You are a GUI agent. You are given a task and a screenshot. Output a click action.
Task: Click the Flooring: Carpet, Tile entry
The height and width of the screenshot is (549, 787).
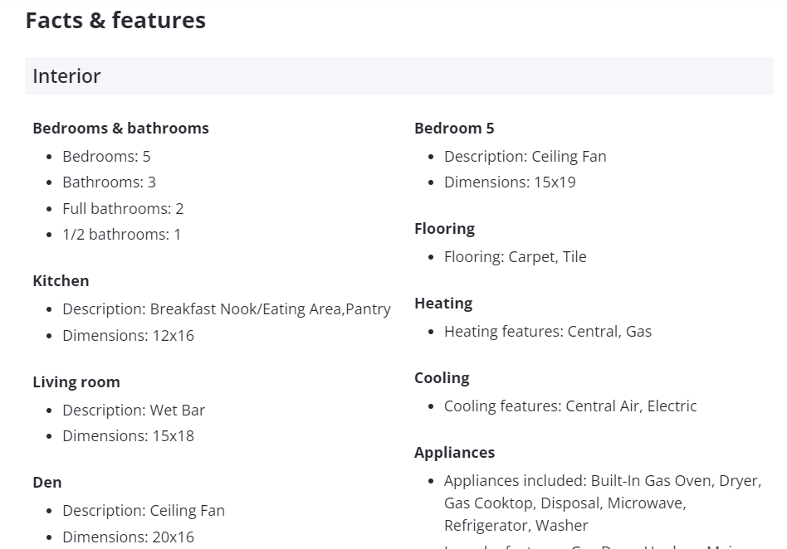[515, 257]
